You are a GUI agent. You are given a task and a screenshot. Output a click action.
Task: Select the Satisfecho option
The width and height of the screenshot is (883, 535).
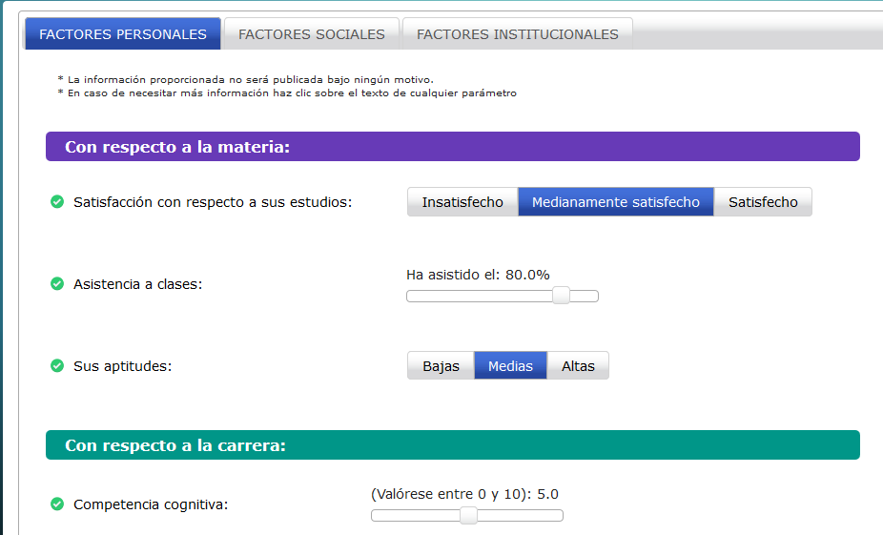tap(763, 202)
